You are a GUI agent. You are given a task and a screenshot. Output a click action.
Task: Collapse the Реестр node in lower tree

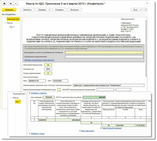pos(11,98)
